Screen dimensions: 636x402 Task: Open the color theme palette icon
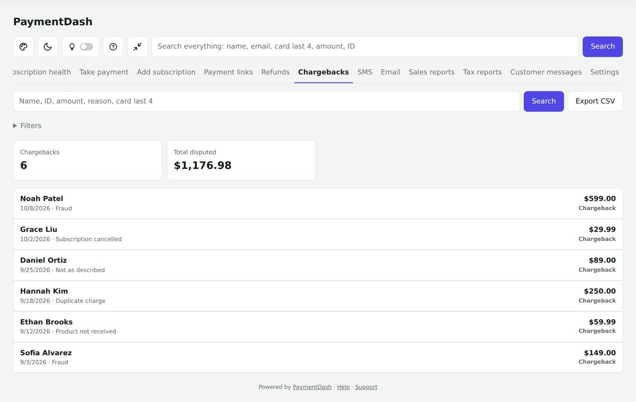pos(23,47)
